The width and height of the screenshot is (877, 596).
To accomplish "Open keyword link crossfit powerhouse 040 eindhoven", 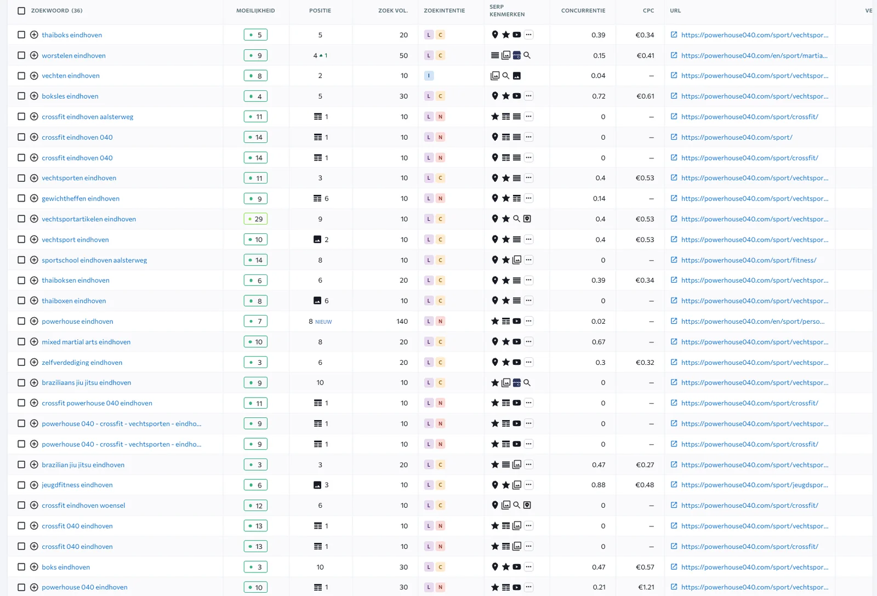I will pos(97,403).
